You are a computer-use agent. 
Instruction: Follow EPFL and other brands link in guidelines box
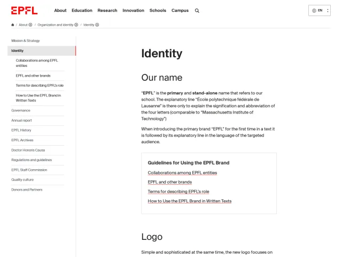click(170, 182)
